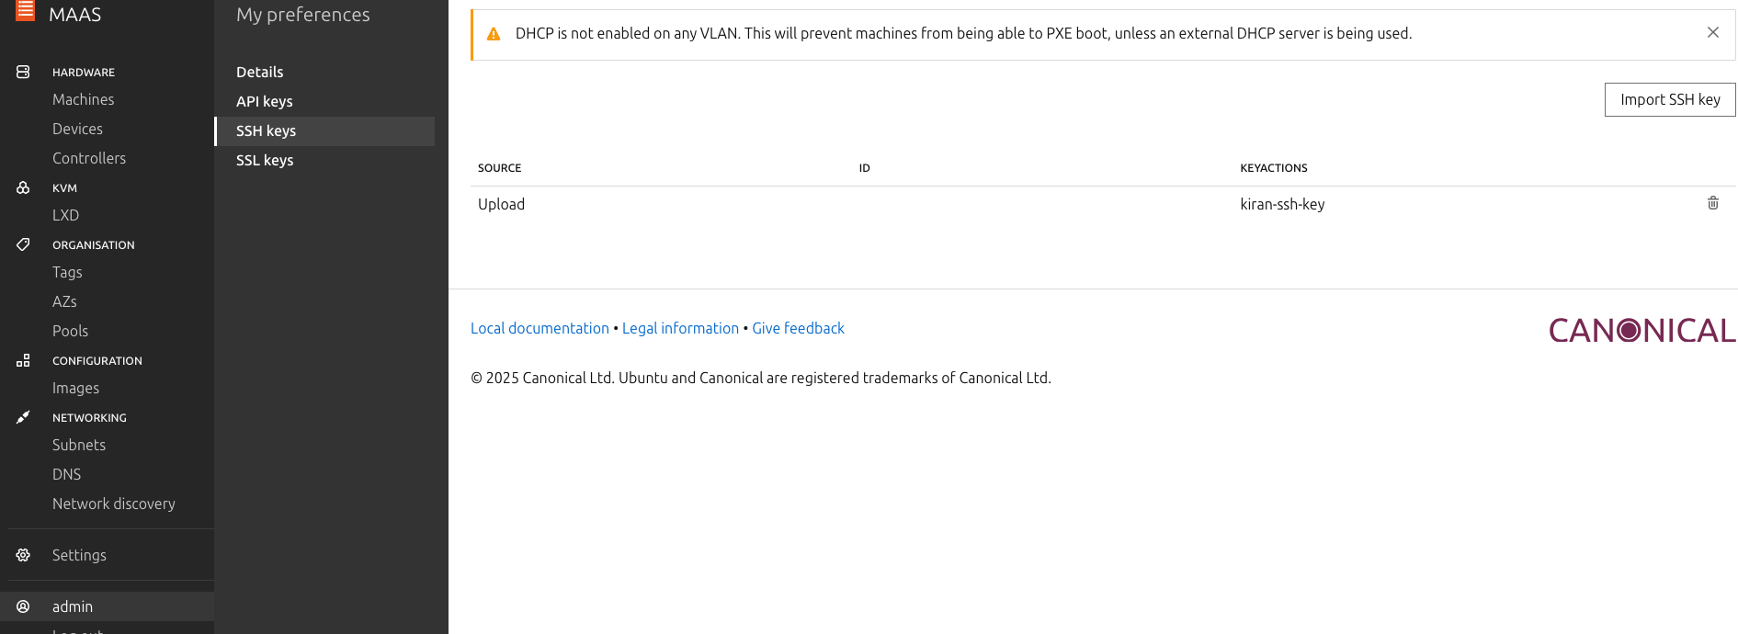Open the SSL keys tab
The image size is (1738, 634).
pos(265,160)
